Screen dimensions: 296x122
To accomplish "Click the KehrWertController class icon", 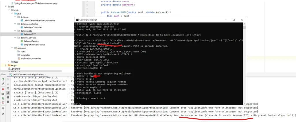I will 22,27.
